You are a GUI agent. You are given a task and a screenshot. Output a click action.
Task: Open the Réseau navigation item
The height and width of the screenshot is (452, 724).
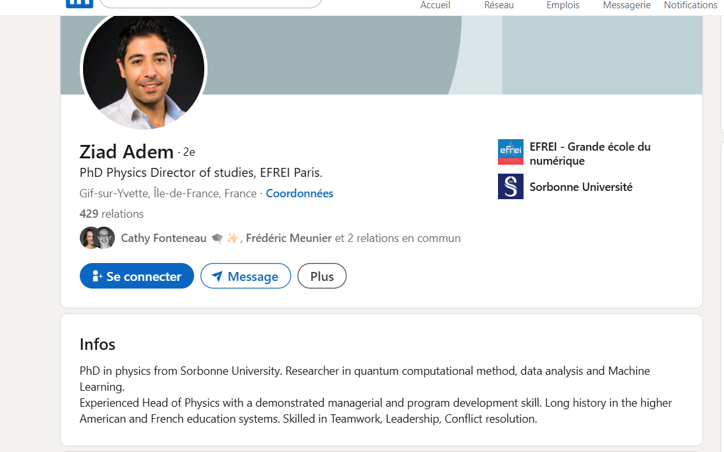click(499, 5)
